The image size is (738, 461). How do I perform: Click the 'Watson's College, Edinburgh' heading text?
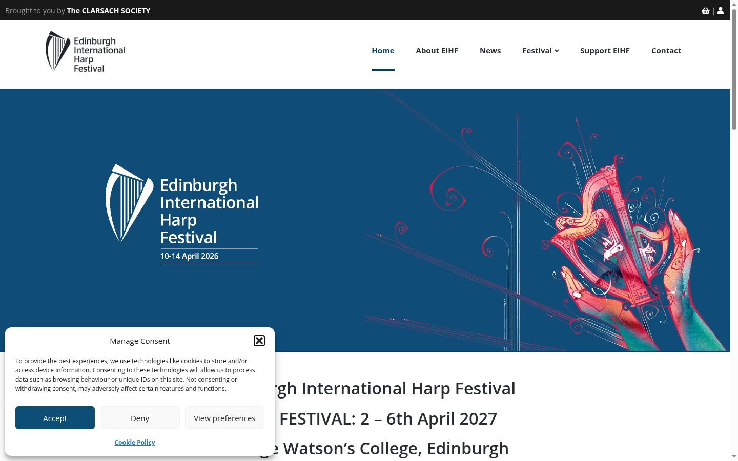tap(396, 448)
